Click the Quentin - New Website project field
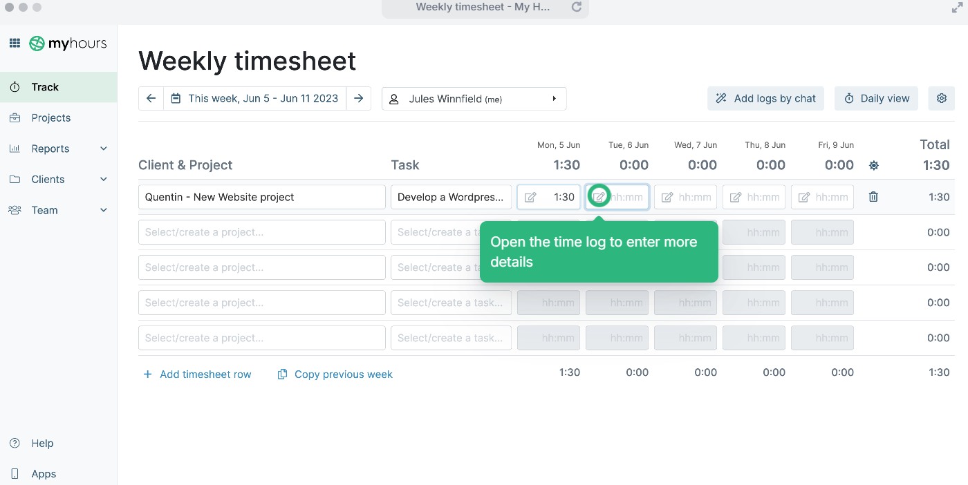 (x=262, y=197)
